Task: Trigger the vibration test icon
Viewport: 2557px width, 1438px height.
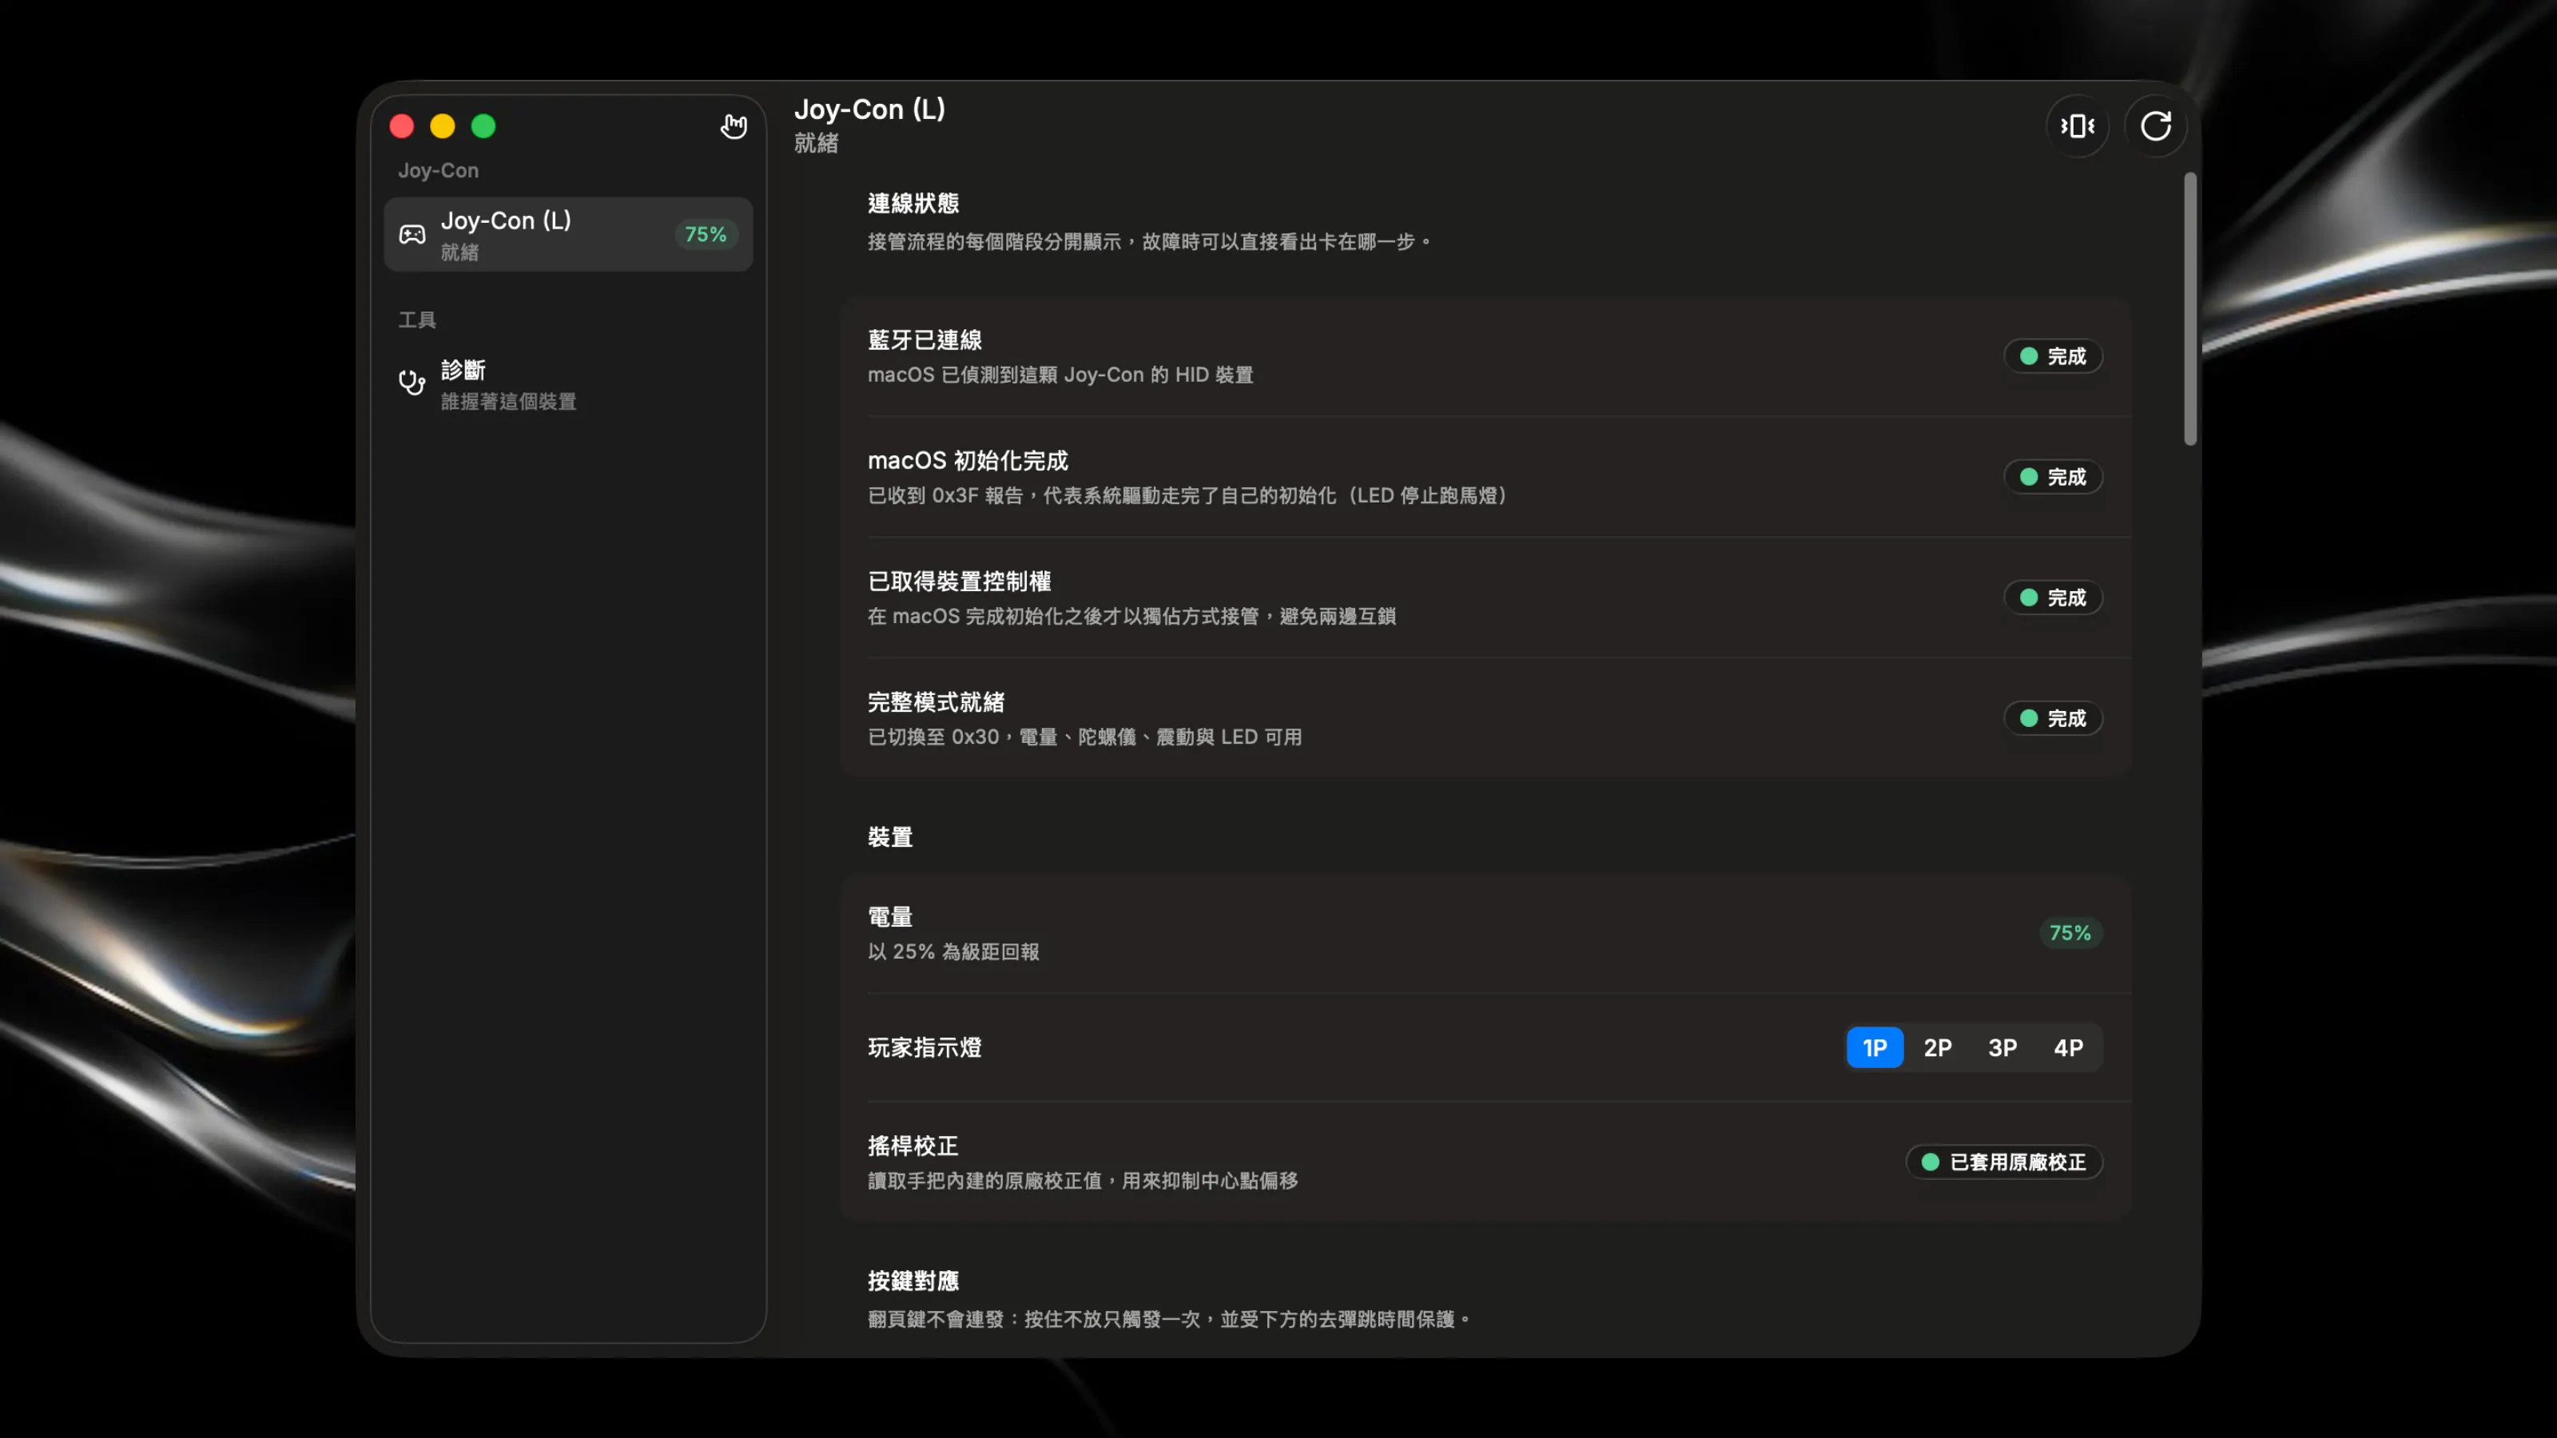Action: 2077,126
